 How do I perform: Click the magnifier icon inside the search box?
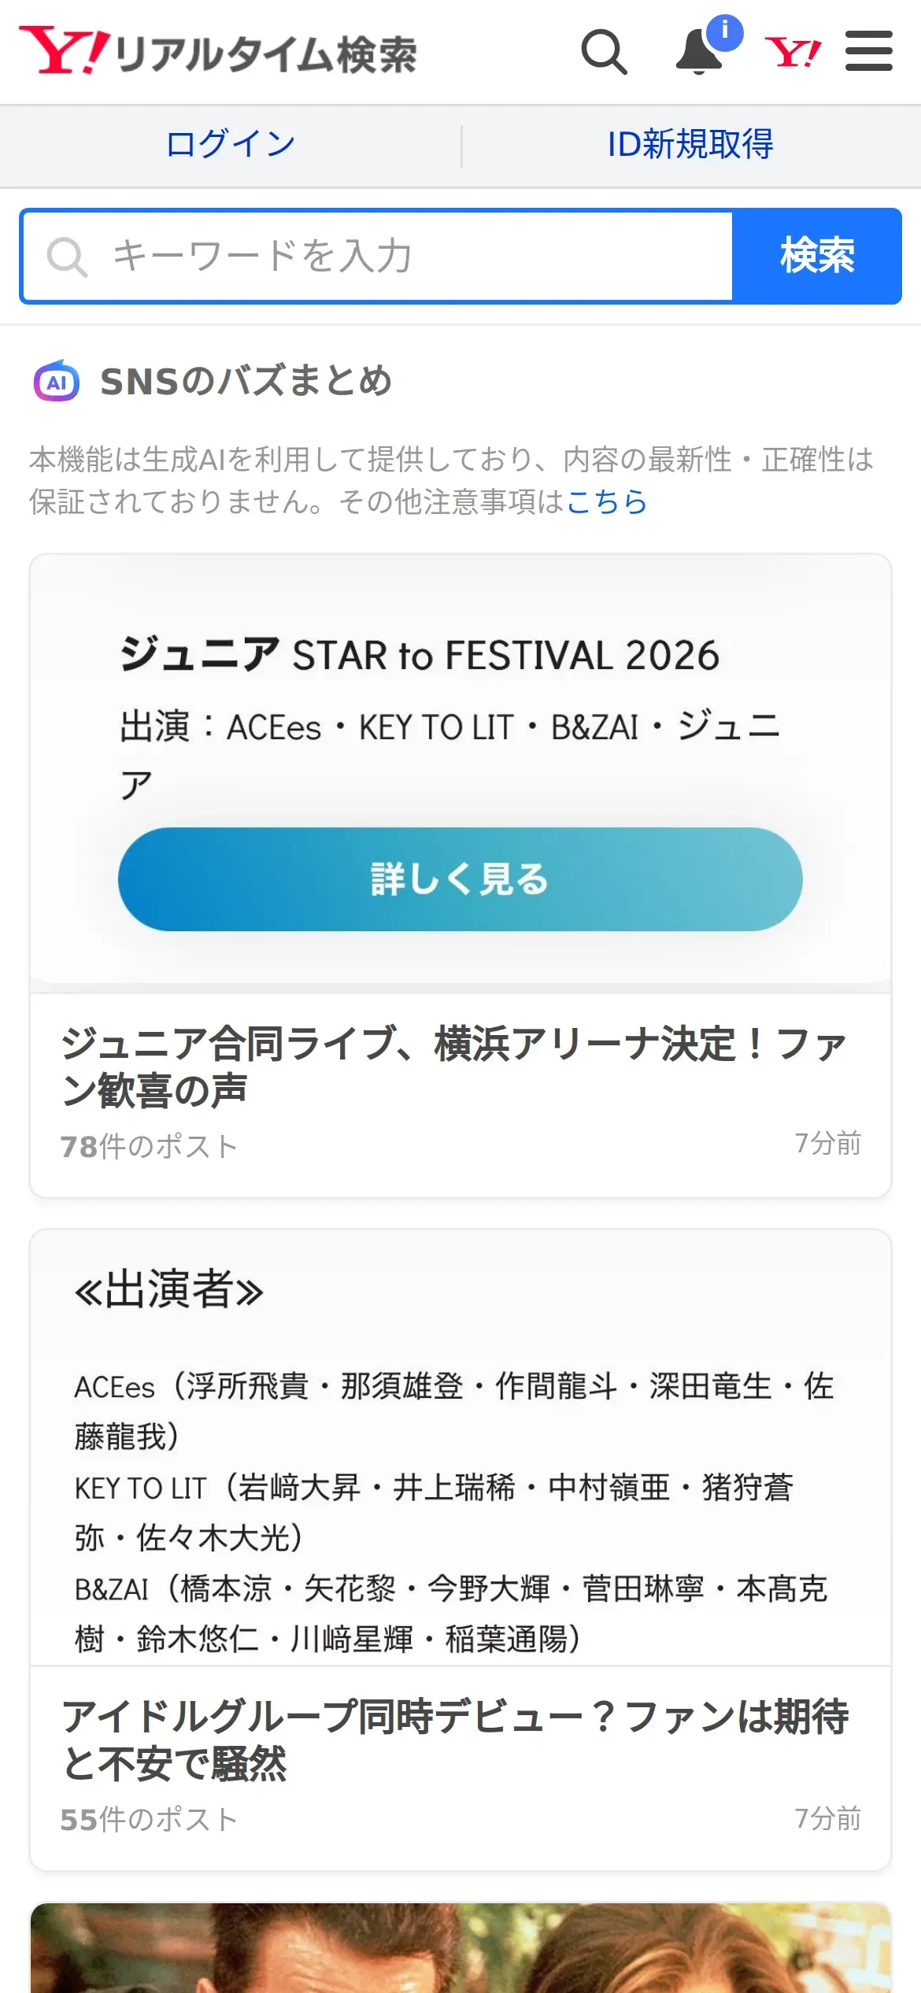click(66, 257)
